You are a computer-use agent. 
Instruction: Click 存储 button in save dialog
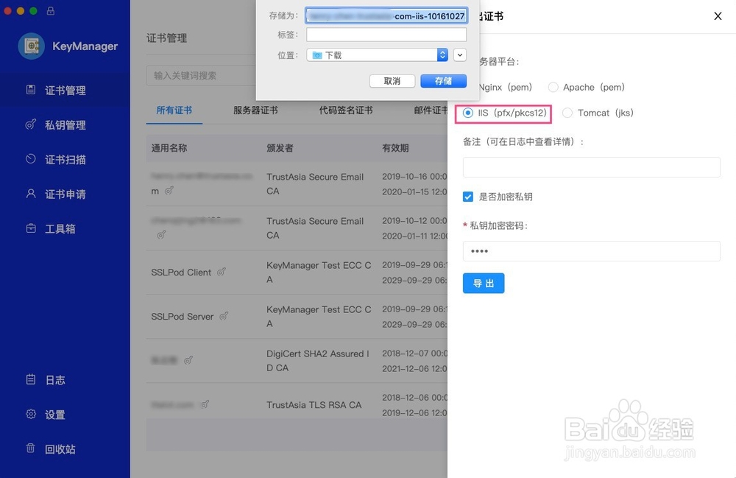[444, 81]
